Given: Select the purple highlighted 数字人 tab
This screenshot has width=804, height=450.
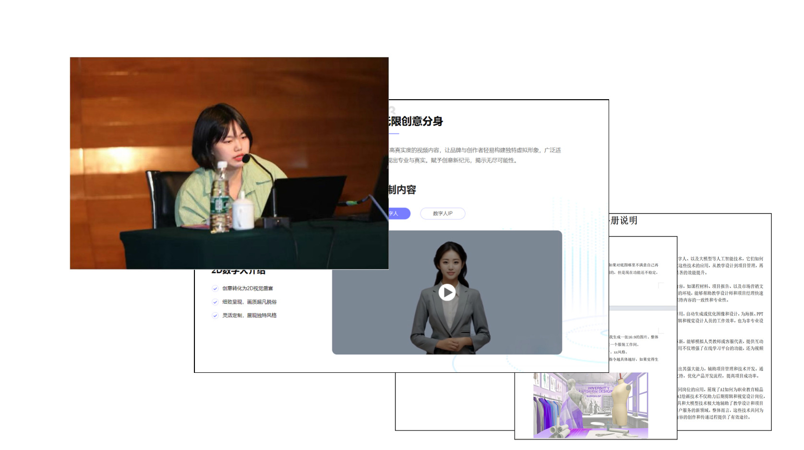Looking at the screenshot, I should (x=398, y=214).
